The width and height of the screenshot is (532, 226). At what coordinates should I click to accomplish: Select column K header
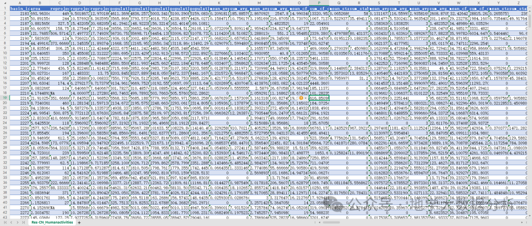(219, 3)
